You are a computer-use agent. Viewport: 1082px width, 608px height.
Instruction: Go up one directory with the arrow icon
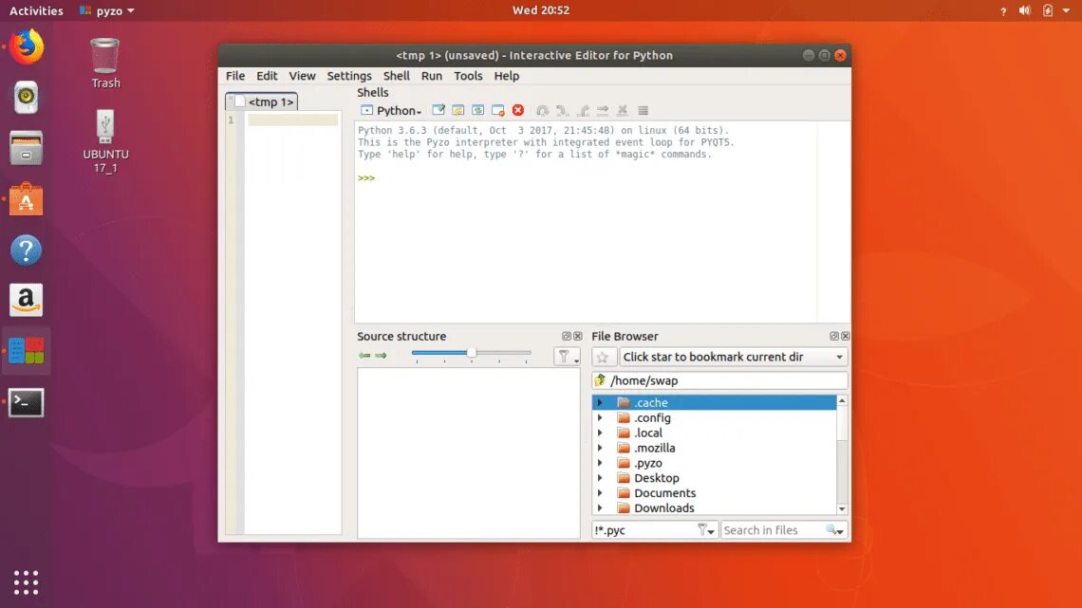(601, 380)
